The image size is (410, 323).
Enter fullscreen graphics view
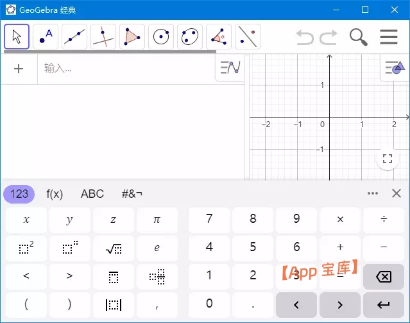[x=387, y=159]
